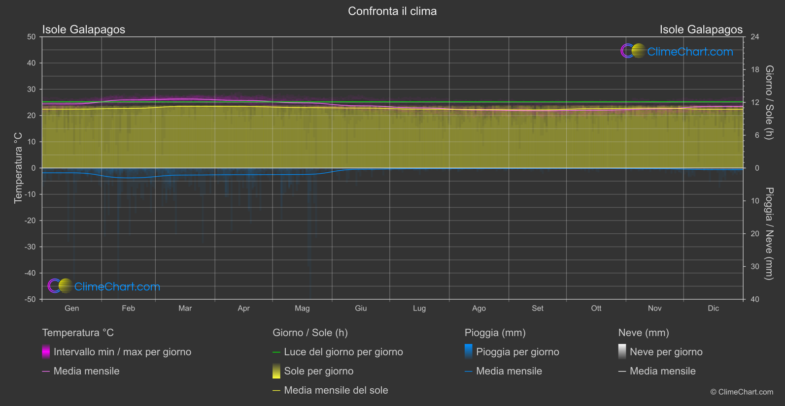Toggle snow 'Media mensile' white legend entry
785x406 pixels.
tap(662, 371)
